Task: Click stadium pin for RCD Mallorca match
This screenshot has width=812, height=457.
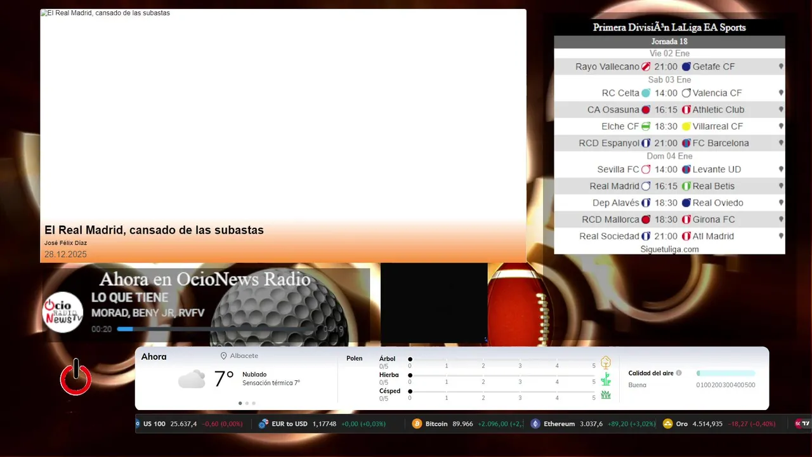Action: (x=781, y=220)
